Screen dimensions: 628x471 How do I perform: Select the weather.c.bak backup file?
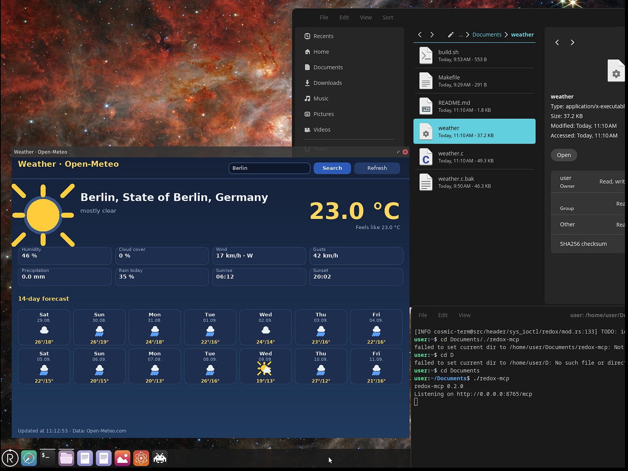click(x=474, y=182)
